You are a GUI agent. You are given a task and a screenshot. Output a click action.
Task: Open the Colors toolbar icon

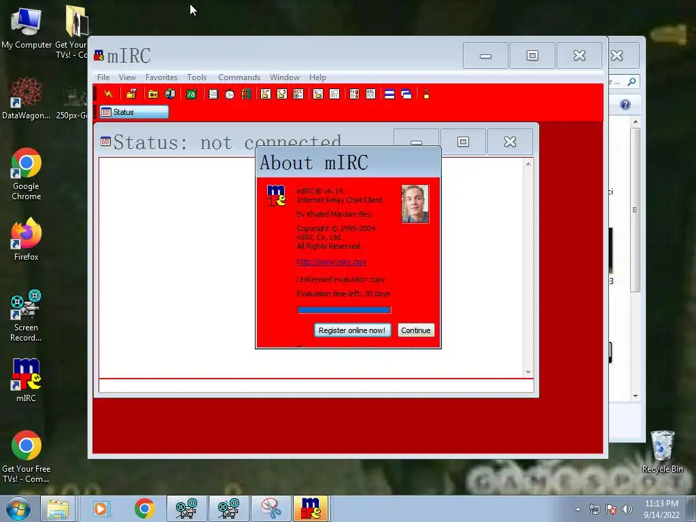pos(246,94)
